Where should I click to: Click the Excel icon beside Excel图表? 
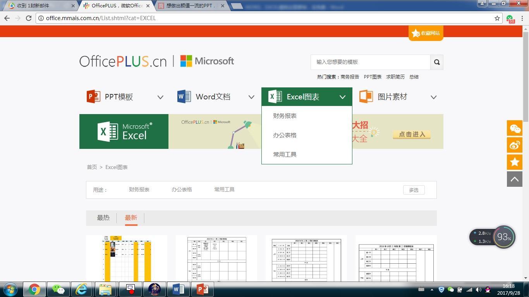pos(275,96)
